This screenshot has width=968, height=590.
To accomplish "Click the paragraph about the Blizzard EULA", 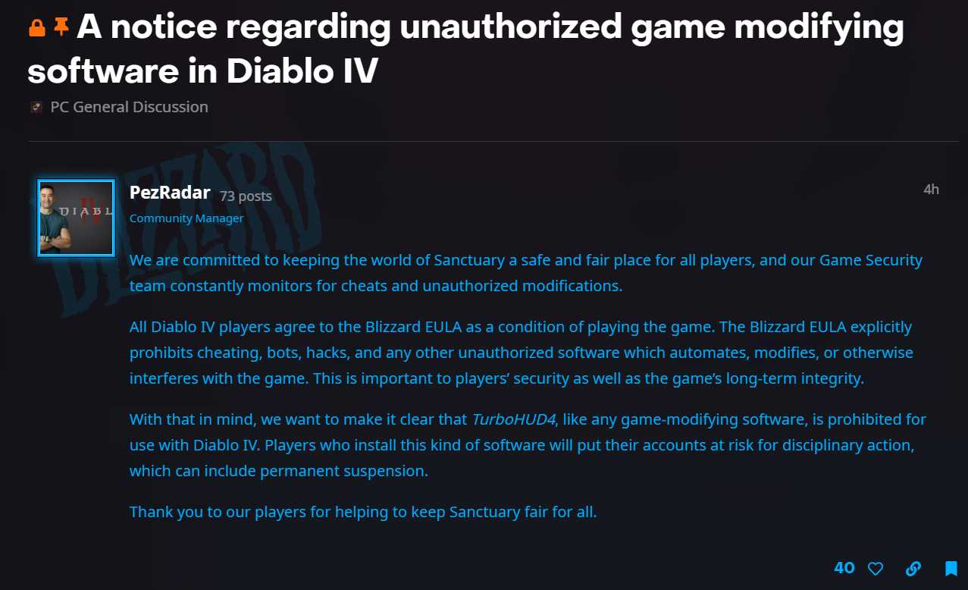I will click(521, 353).
